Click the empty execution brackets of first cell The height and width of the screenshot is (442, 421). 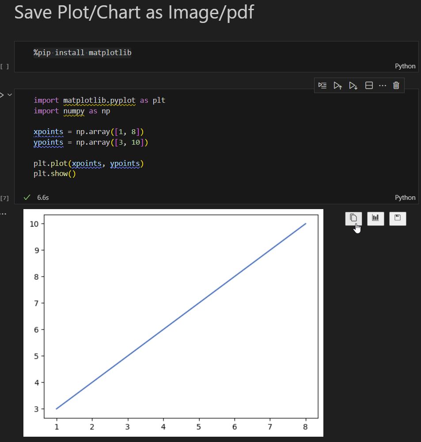tap(5, 67)
